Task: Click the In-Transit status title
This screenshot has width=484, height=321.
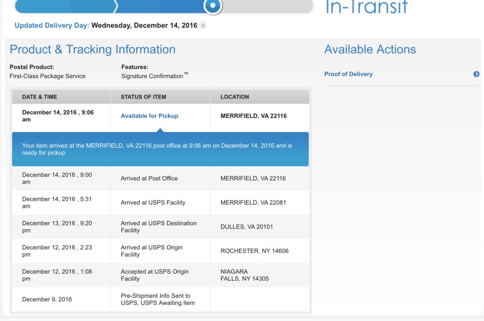Action: pos(366,7)
